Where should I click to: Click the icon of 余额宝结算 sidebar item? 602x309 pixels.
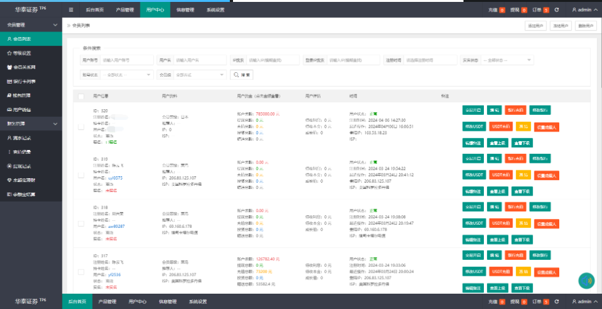(10, 194)
